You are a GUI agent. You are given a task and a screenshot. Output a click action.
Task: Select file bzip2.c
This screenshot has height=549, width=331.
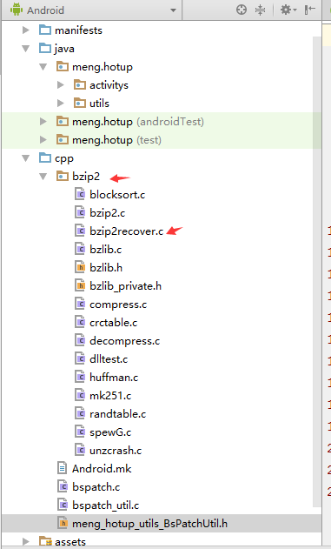tap(108, 213)
